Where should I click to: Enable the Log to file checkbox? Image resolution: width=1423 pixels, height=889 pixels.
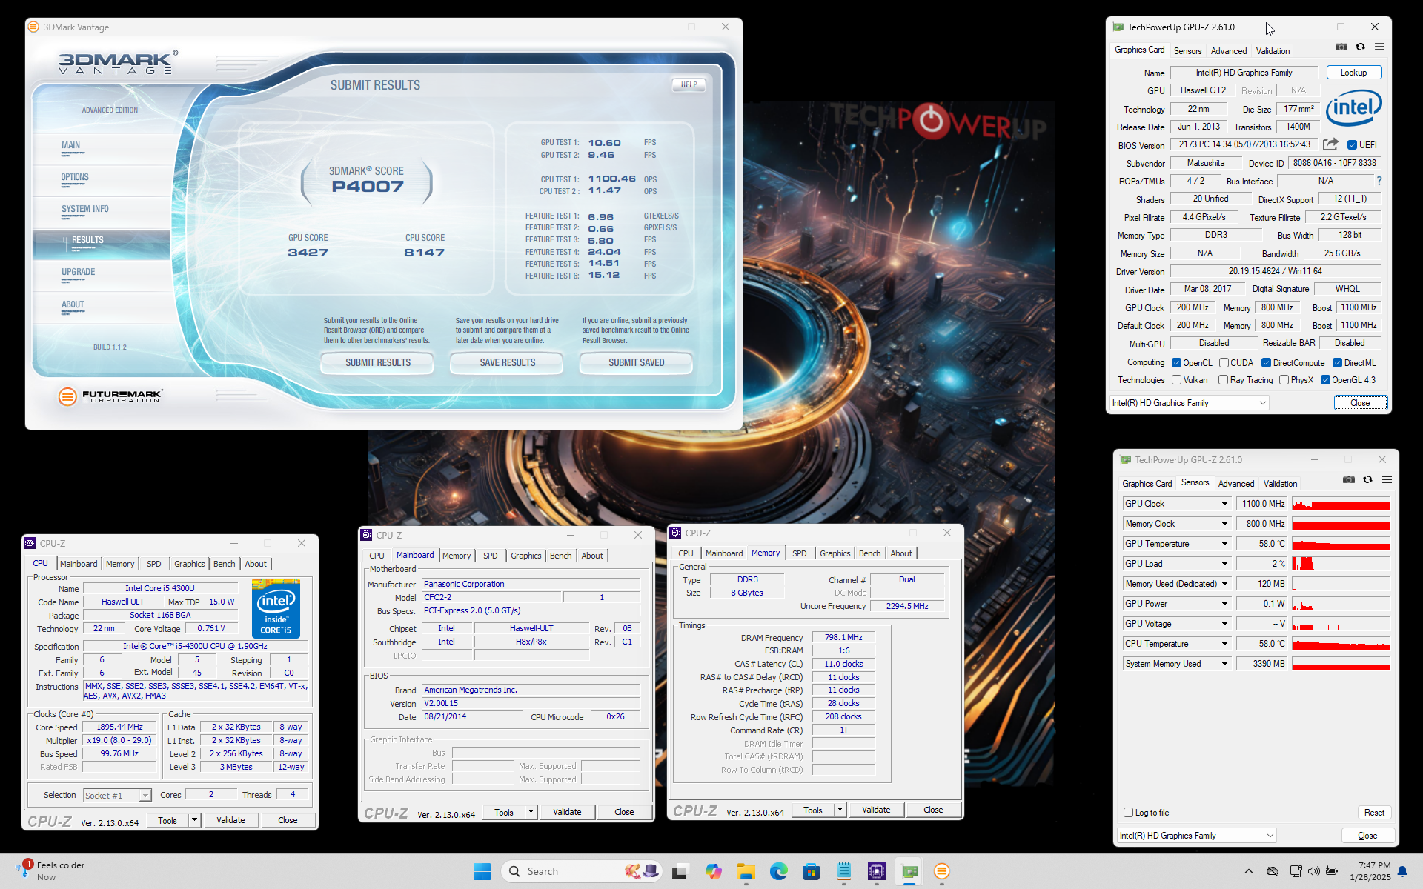pos(1128,813)
